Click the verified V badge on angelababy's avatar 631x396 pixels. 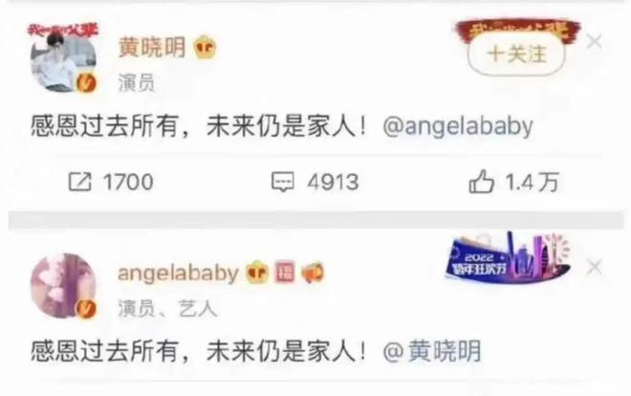[x=86, y=309]
